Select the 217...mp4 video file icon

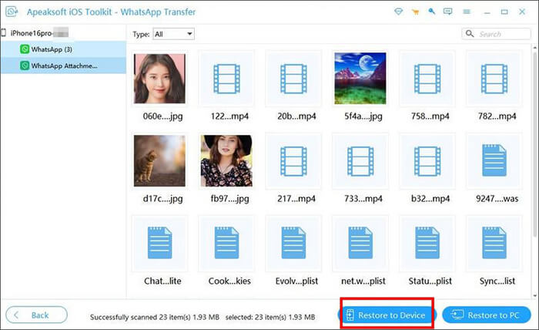tap(293, 161)
